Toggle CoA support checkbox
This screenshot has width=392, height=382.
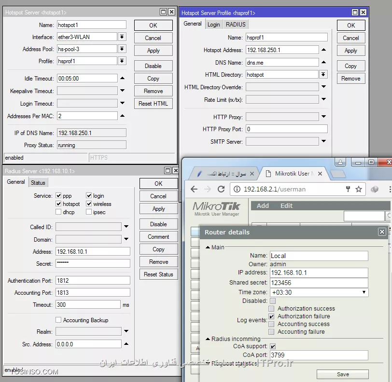click(273, 346)
